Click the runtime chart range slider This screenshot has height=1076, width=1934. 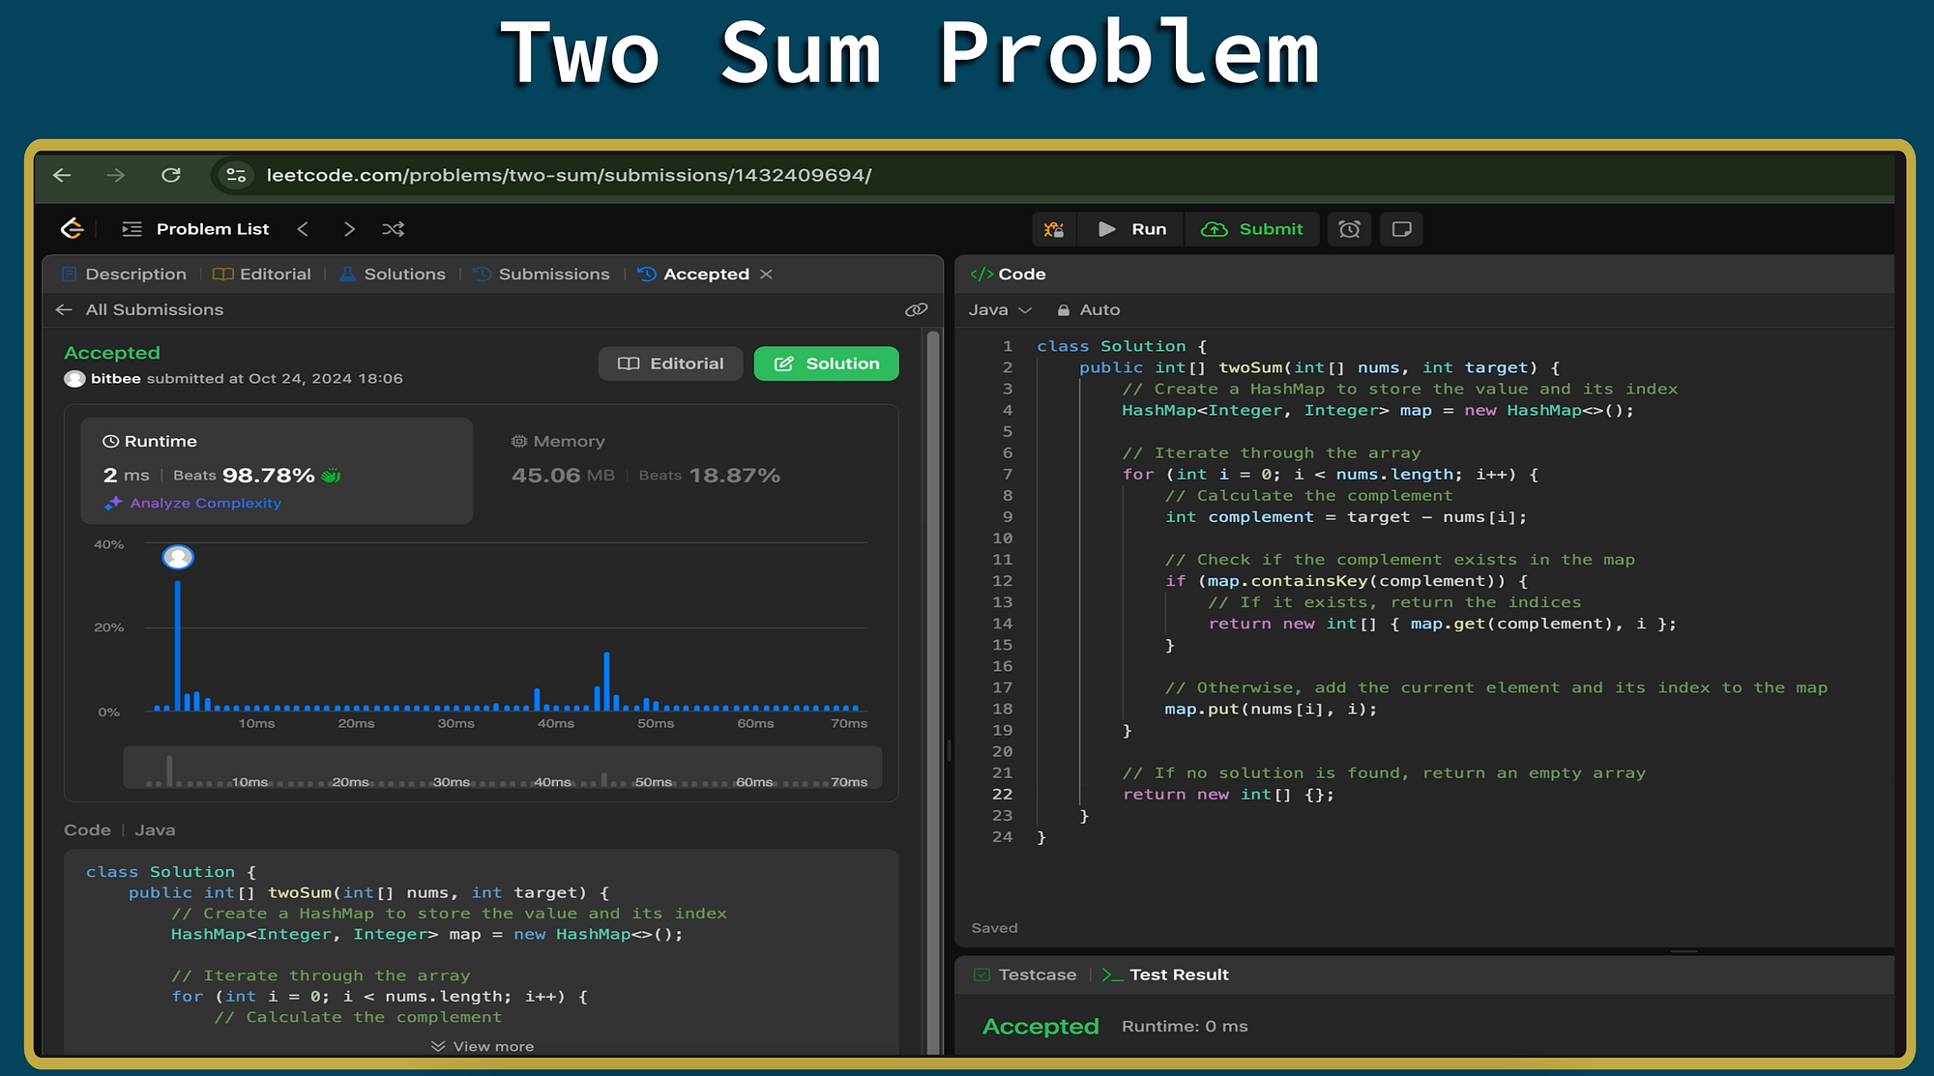coord(502,768)
